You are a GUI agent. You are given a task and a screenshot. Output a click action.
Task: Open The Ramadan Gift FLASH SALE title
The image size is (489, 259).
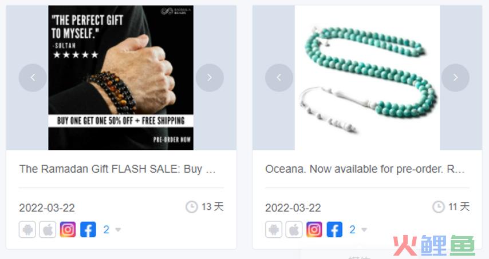click(117, 169)
